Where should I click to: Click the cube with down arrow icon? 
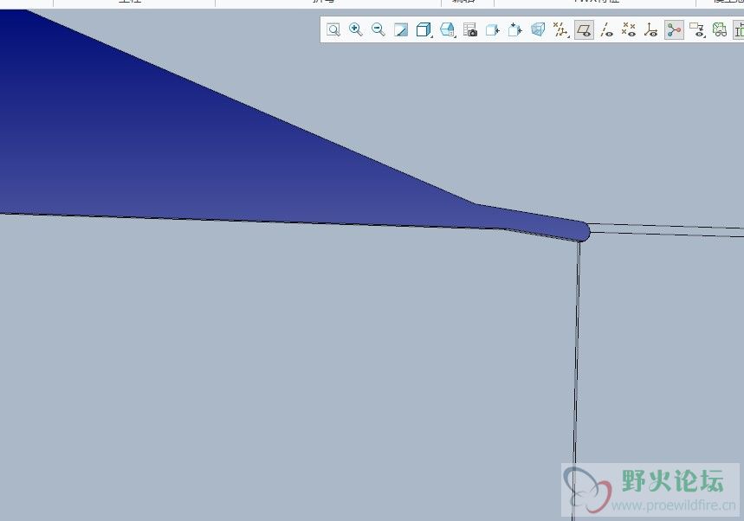(514, 30)
